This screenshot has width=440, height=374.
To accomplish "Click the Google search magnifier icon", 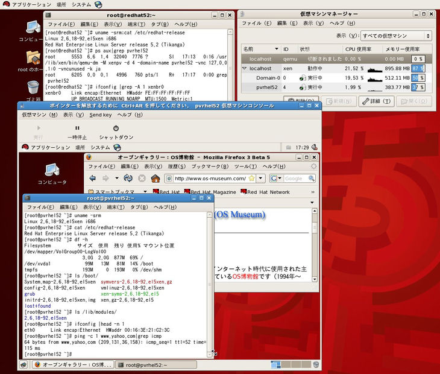I will click(x=311, y=179).
